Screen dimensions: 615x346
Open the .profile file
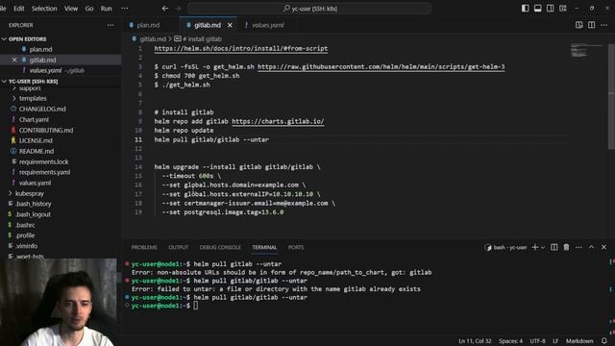pos(25,235)
